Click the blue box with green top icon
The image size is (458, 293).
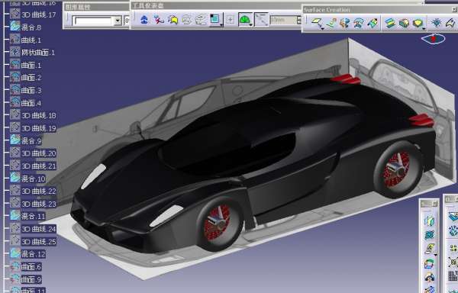pyautogui.click(x=429, y=264)
